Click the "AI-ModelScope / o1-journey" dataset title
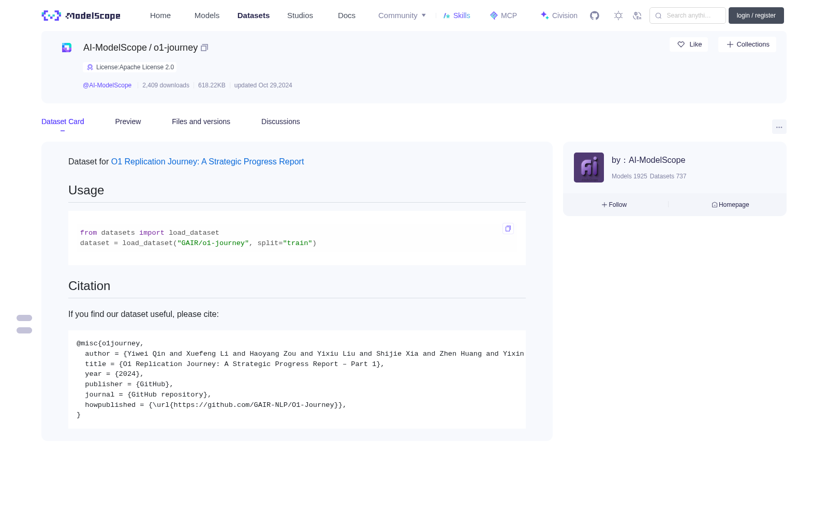 pos(140,48)
